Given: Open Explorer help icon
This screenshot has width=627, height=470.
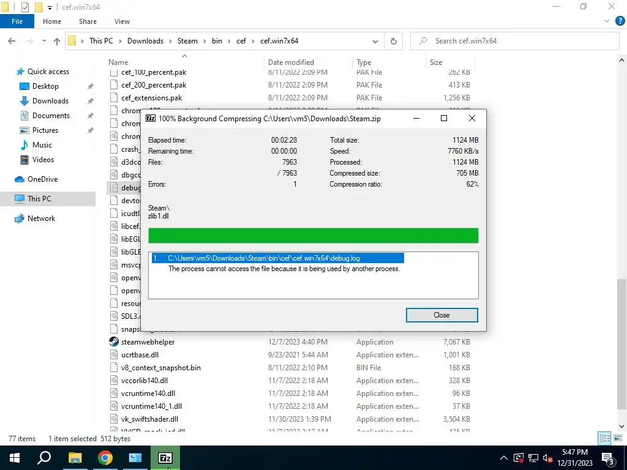Looking at the screenshot, I should [620, 21].
